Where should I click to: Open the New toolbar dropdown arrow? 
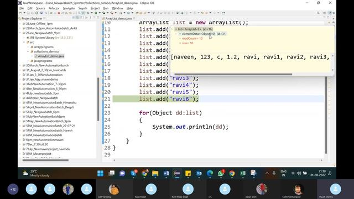point(24,13)
